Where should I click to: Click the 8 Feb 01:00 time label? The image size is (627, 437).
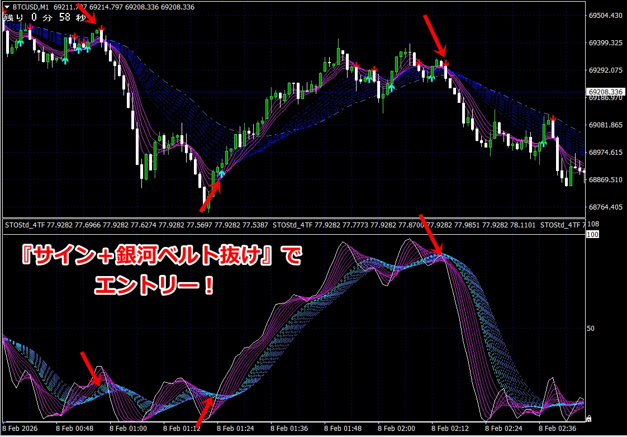[x=128, y=429]
